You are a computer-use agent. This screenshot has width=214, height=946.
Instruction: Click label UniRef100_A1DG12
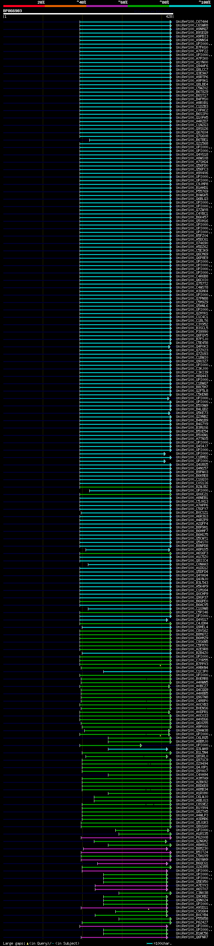coord(192,568)
